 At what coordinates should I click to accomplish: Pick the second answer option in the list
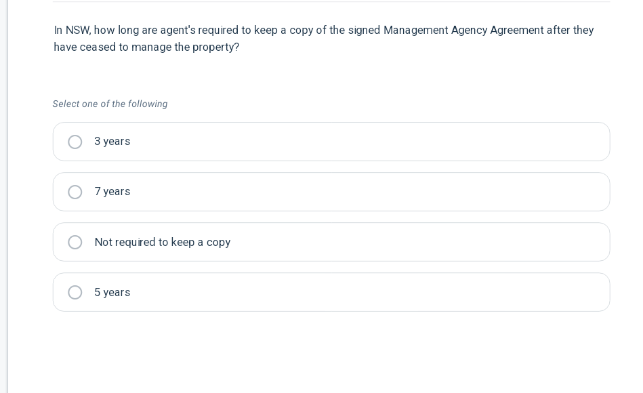coord(331,192)
